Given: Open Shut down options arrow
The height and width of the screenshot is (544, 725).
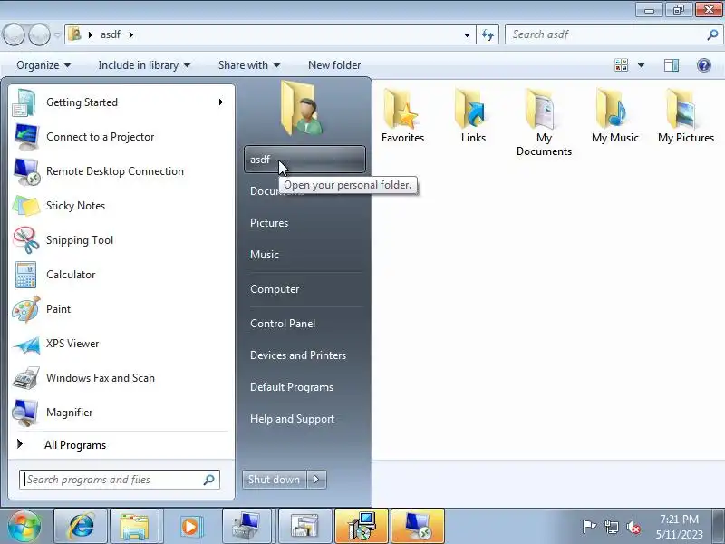Looking at the screenshot, I should click(316, 480).
